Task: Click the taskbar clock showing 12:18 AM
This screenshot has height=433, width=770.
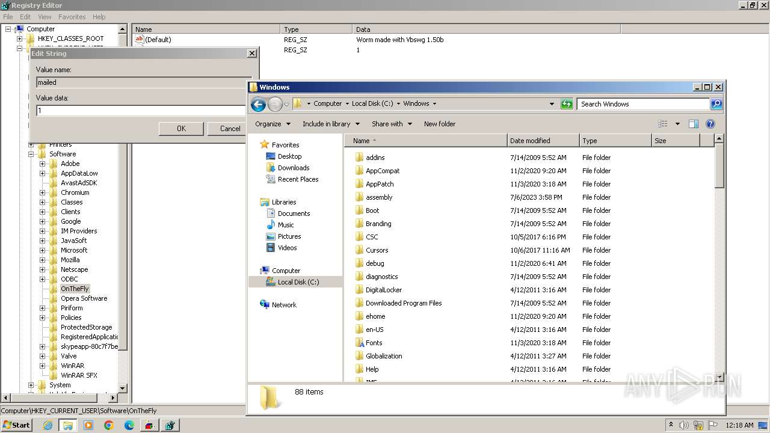Action: pos(739,425)
